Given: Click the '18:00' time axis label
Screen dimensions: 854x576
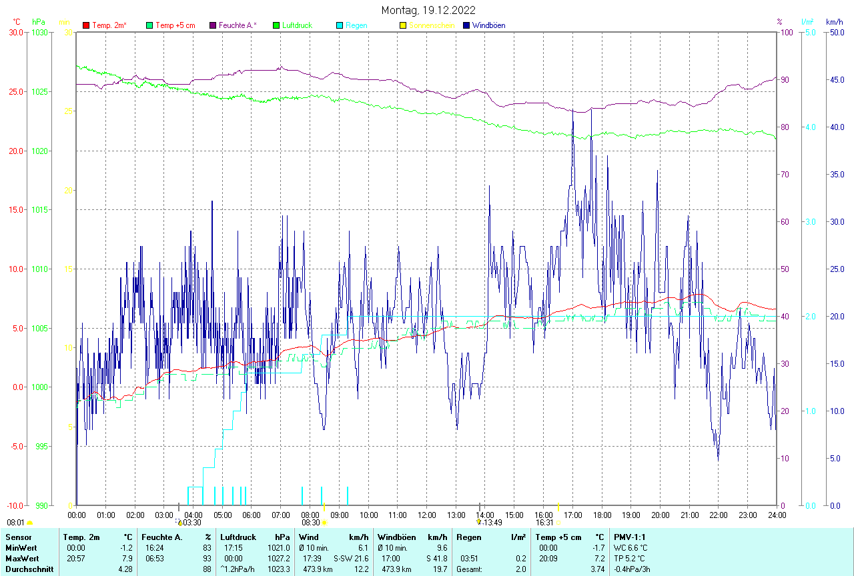Looking at the screenshot, I should click(602, 515).
